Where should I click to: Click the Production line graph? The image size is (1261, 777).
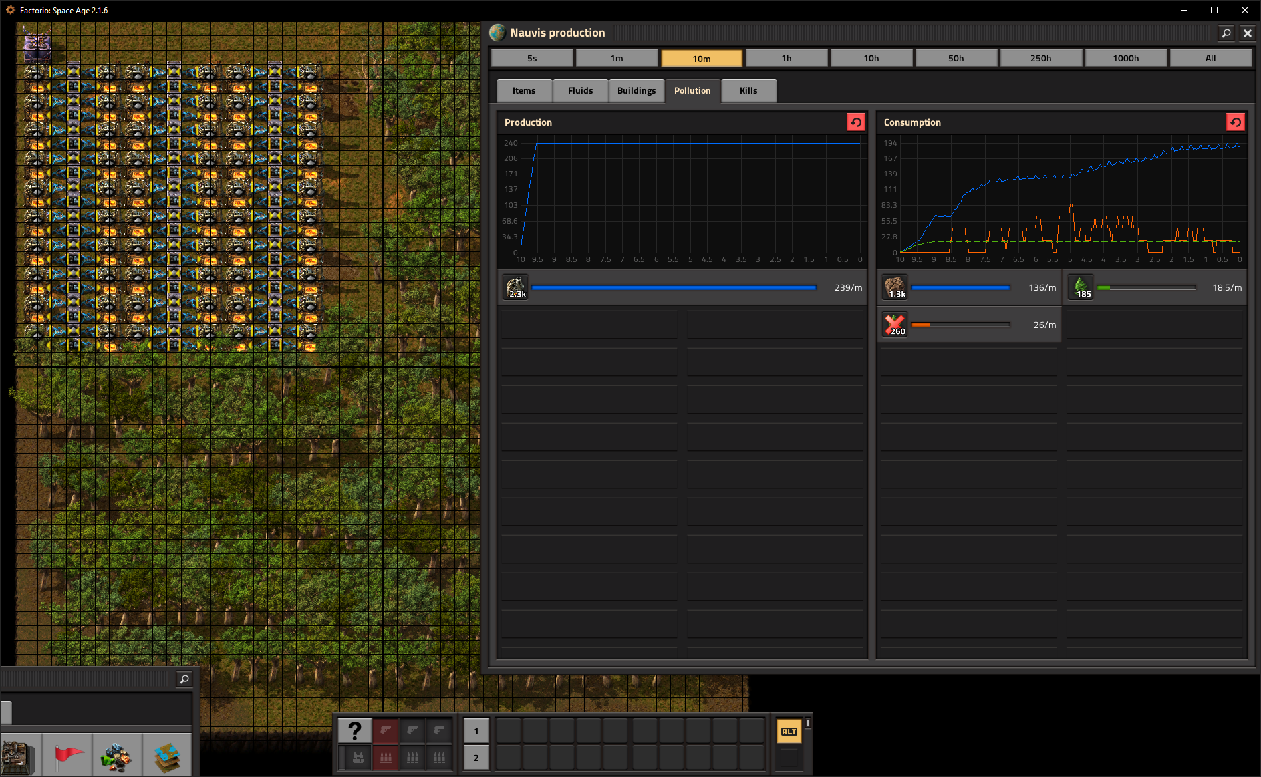[682, 199]
